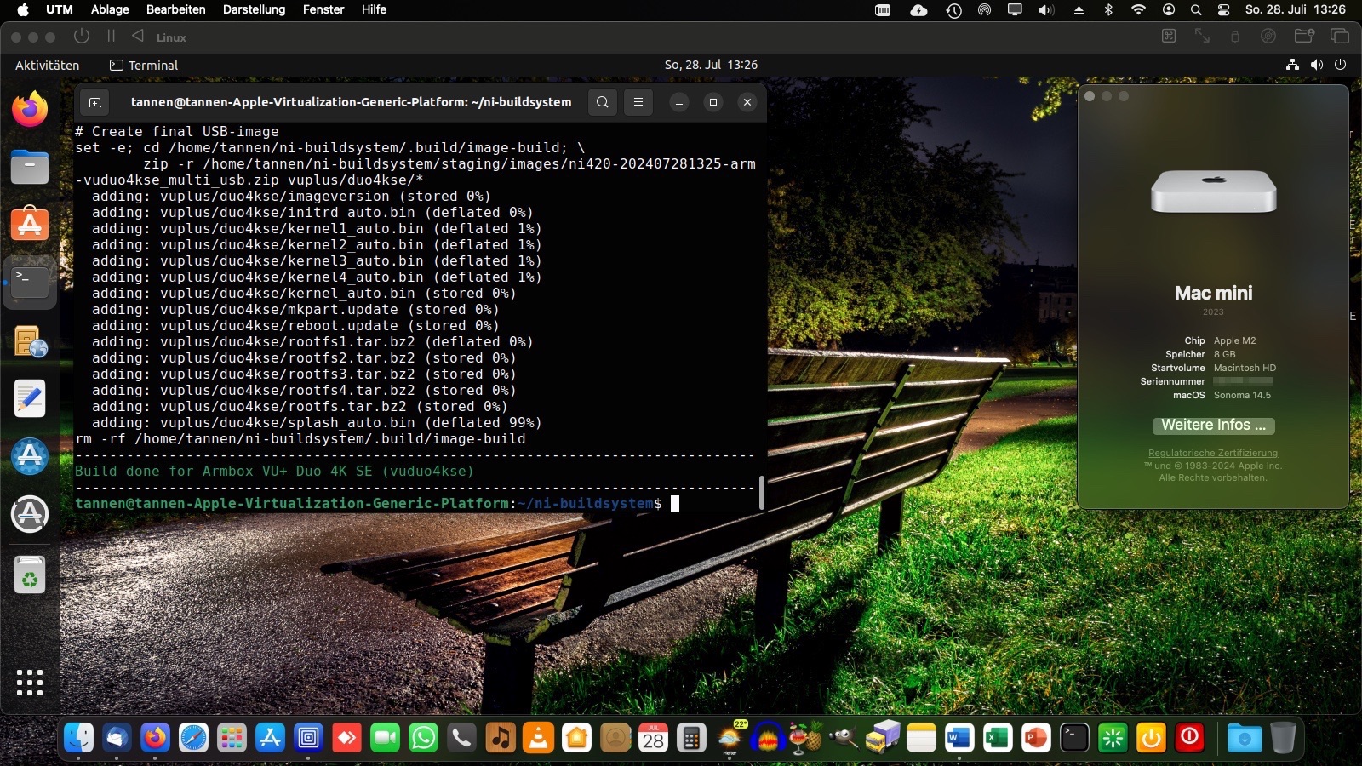Open the Darstellung menu
Viewport: 1362px width, 766px height.
254,9
